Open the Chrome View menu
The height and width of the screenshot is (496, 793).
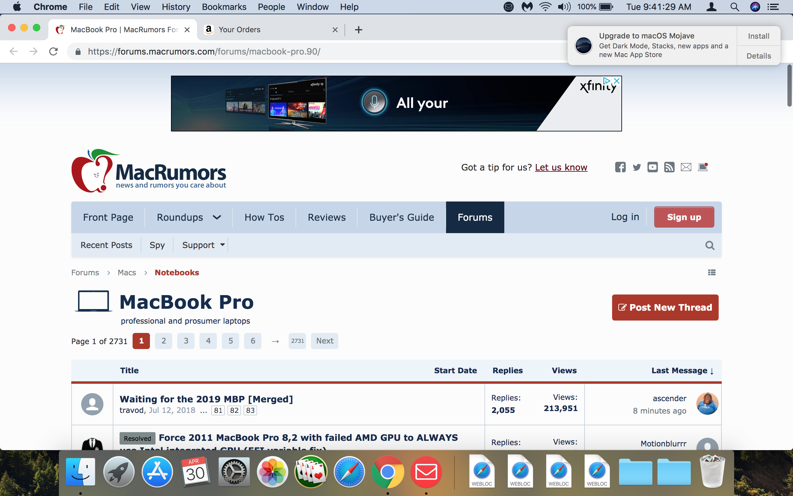140,7
